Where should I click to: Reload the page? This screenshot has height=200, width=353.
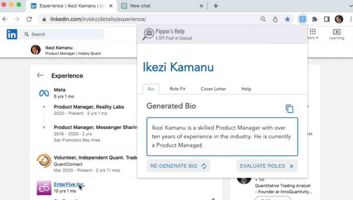29,19
